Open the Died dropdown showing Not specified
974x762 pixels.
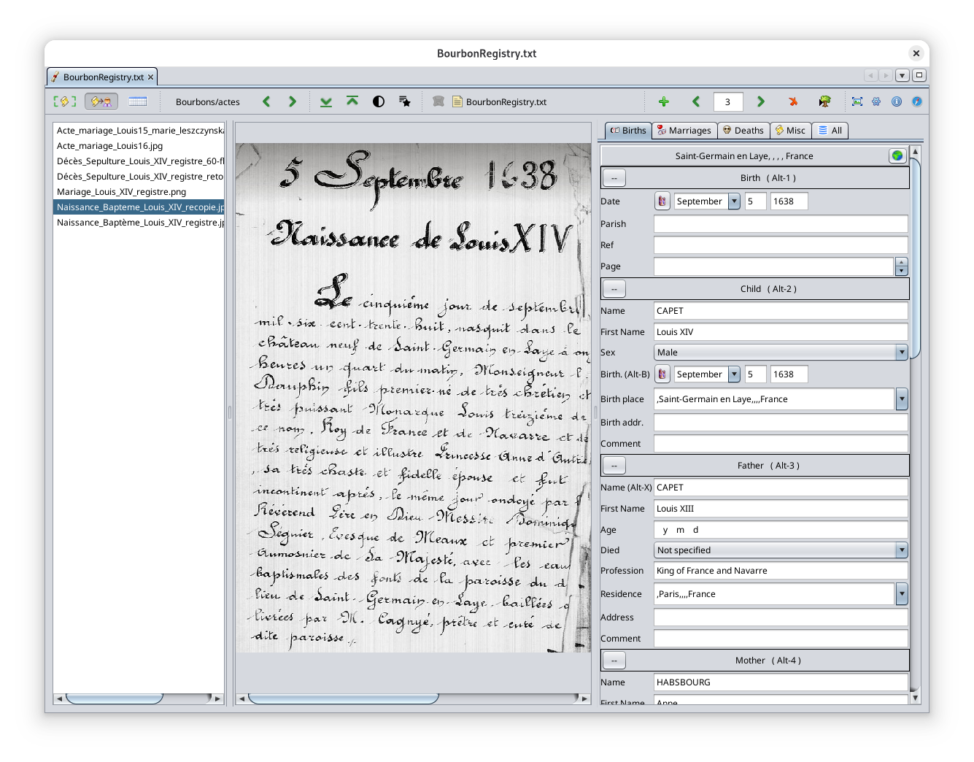[781, 550]
